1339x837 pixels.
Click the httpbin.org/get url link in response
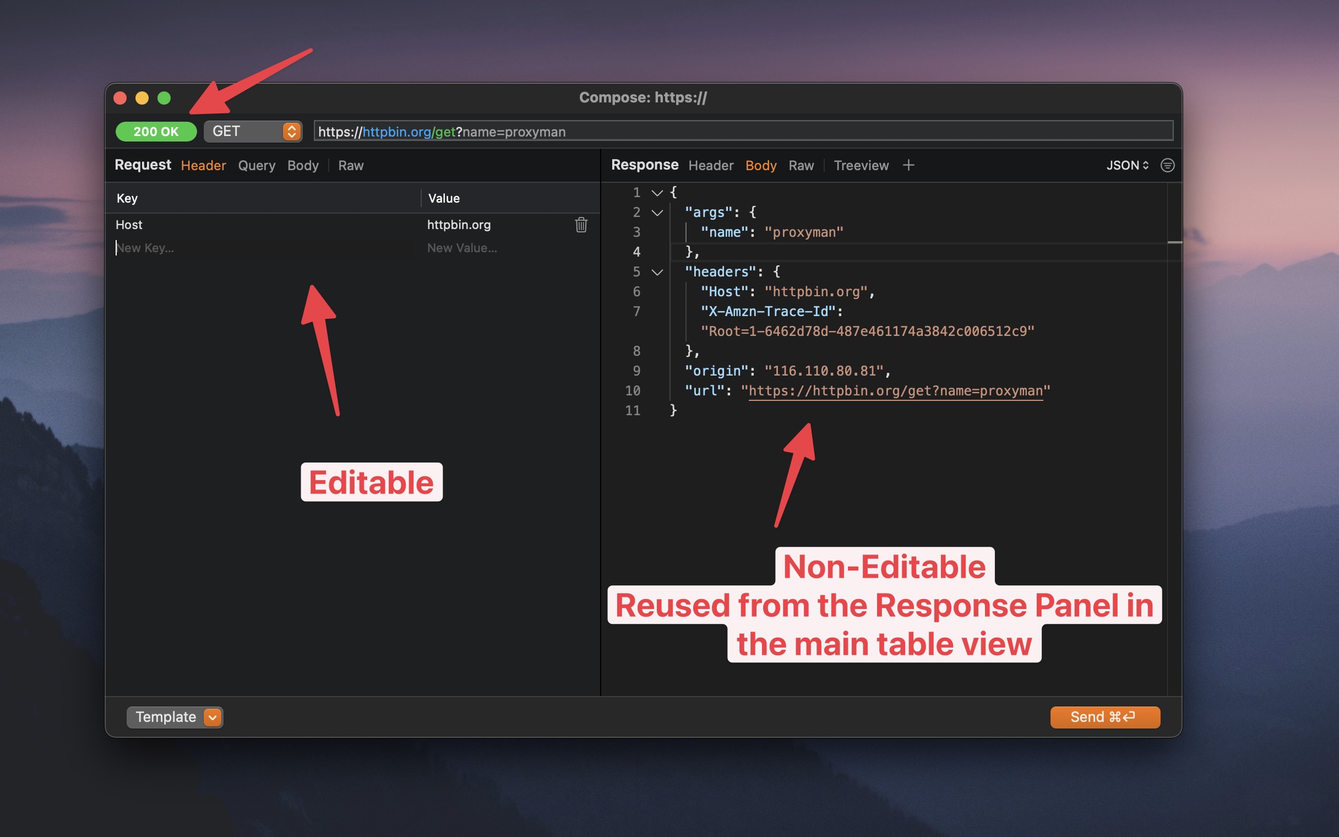click(896, 391)
